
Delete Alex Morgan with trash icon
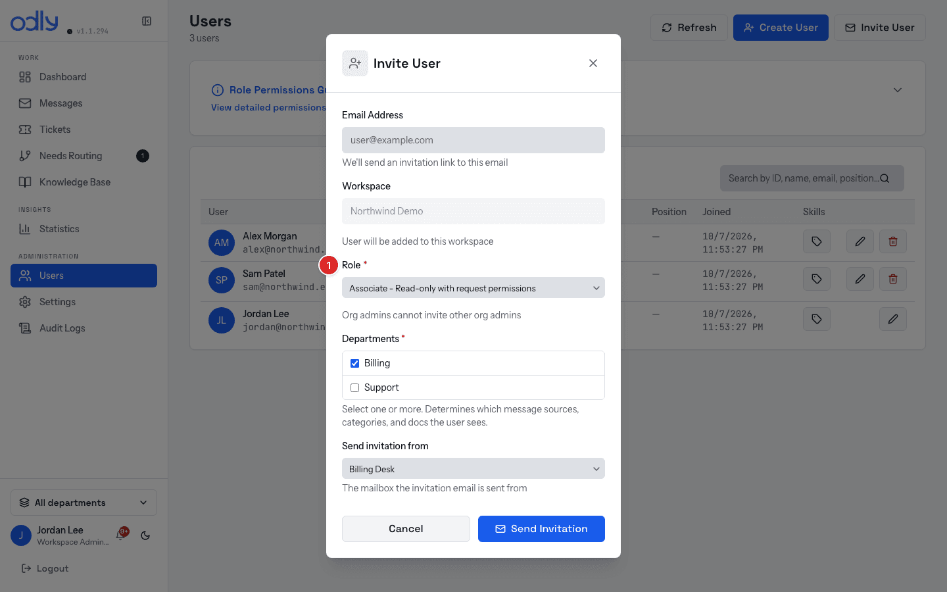(893, 241)
